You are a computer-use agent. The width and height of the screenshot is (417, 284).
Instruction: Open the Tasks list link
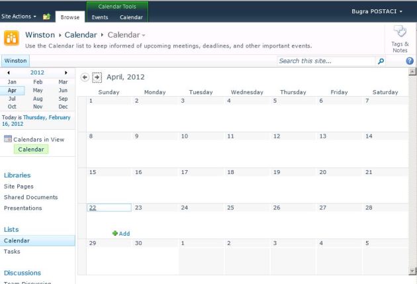tap(12, 252)
